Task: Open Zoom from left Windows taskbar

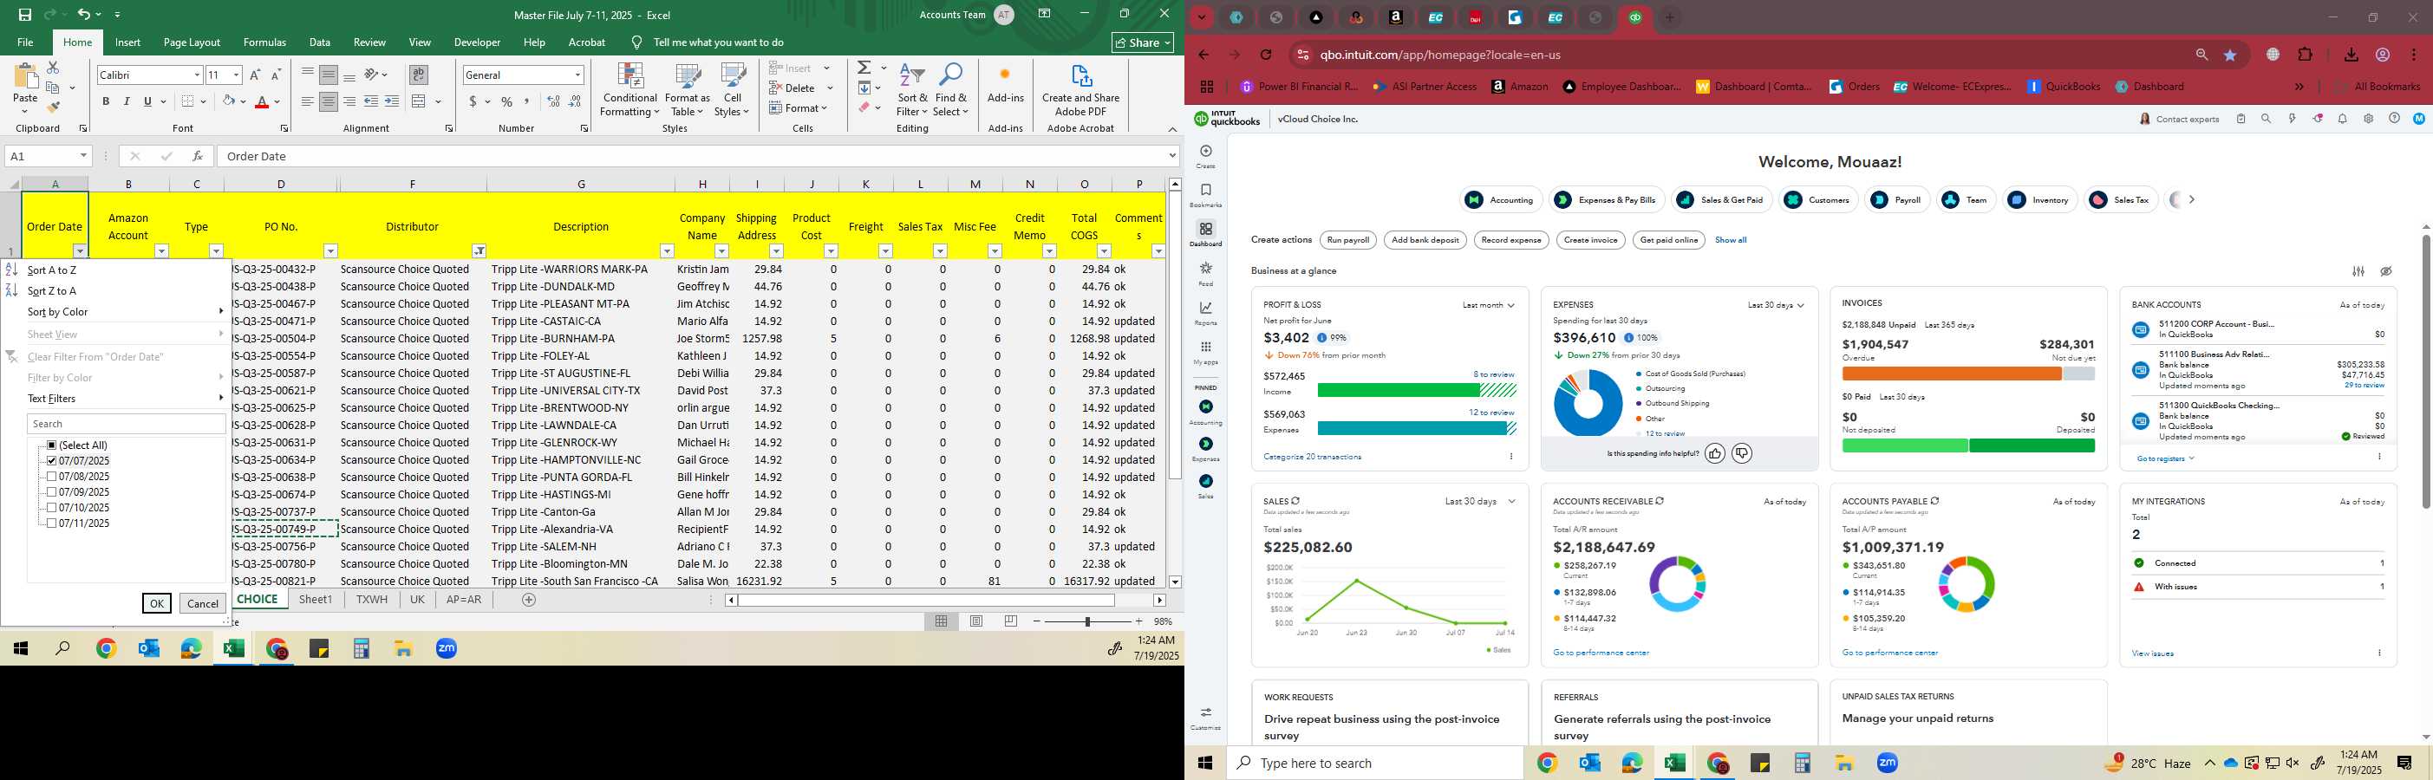Action: point(447,649)
